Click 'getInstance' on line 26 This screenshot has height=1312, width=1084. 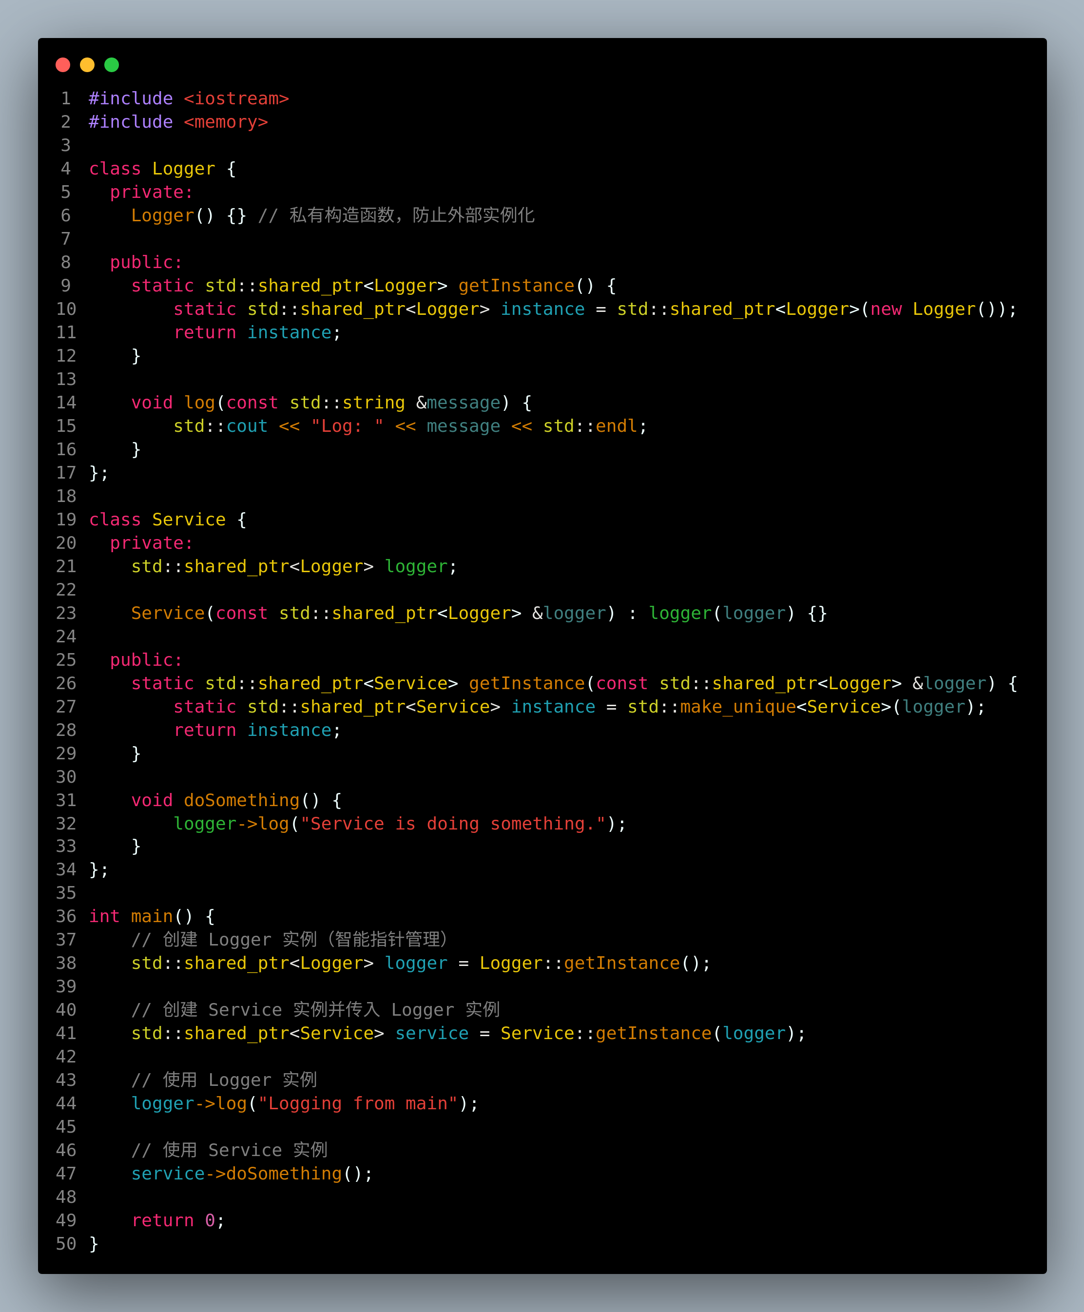[526, 683]
